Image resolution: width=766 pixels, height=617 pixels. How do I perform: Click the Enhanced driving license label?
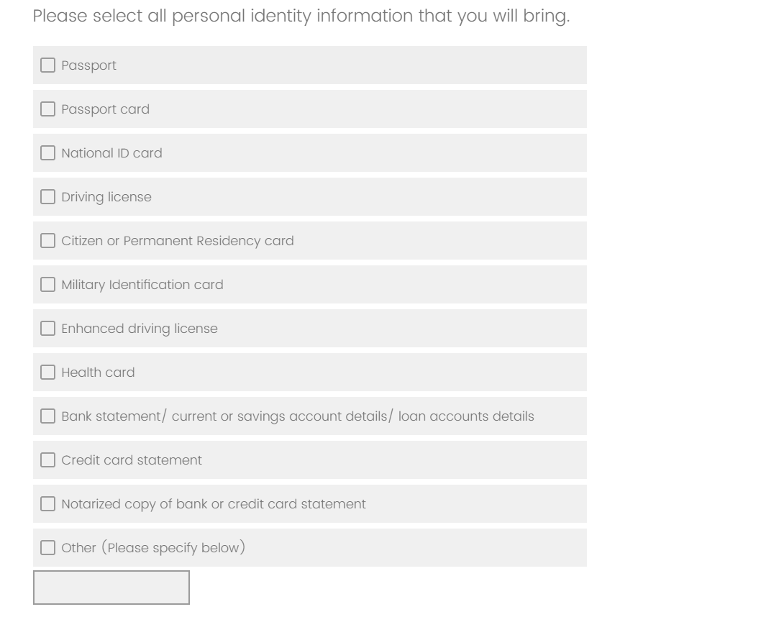click(140, 329)
